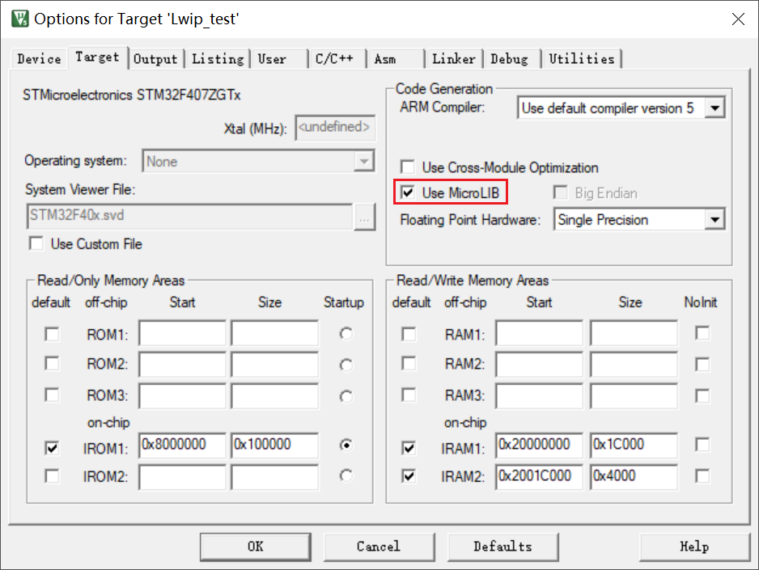
Task: Switch to the Device tab
Action: click(x=39, y=59)
